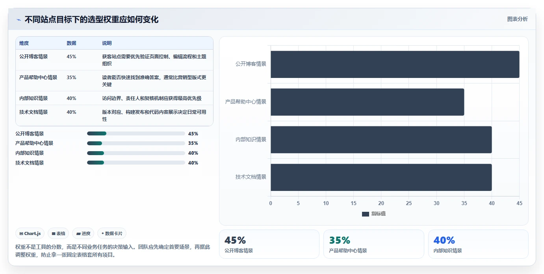The height and width of the screenshot is (274, 544).
Task: Select the 数据卡片 tag chip
Action: pyautogui.click(x=112, y=233)
